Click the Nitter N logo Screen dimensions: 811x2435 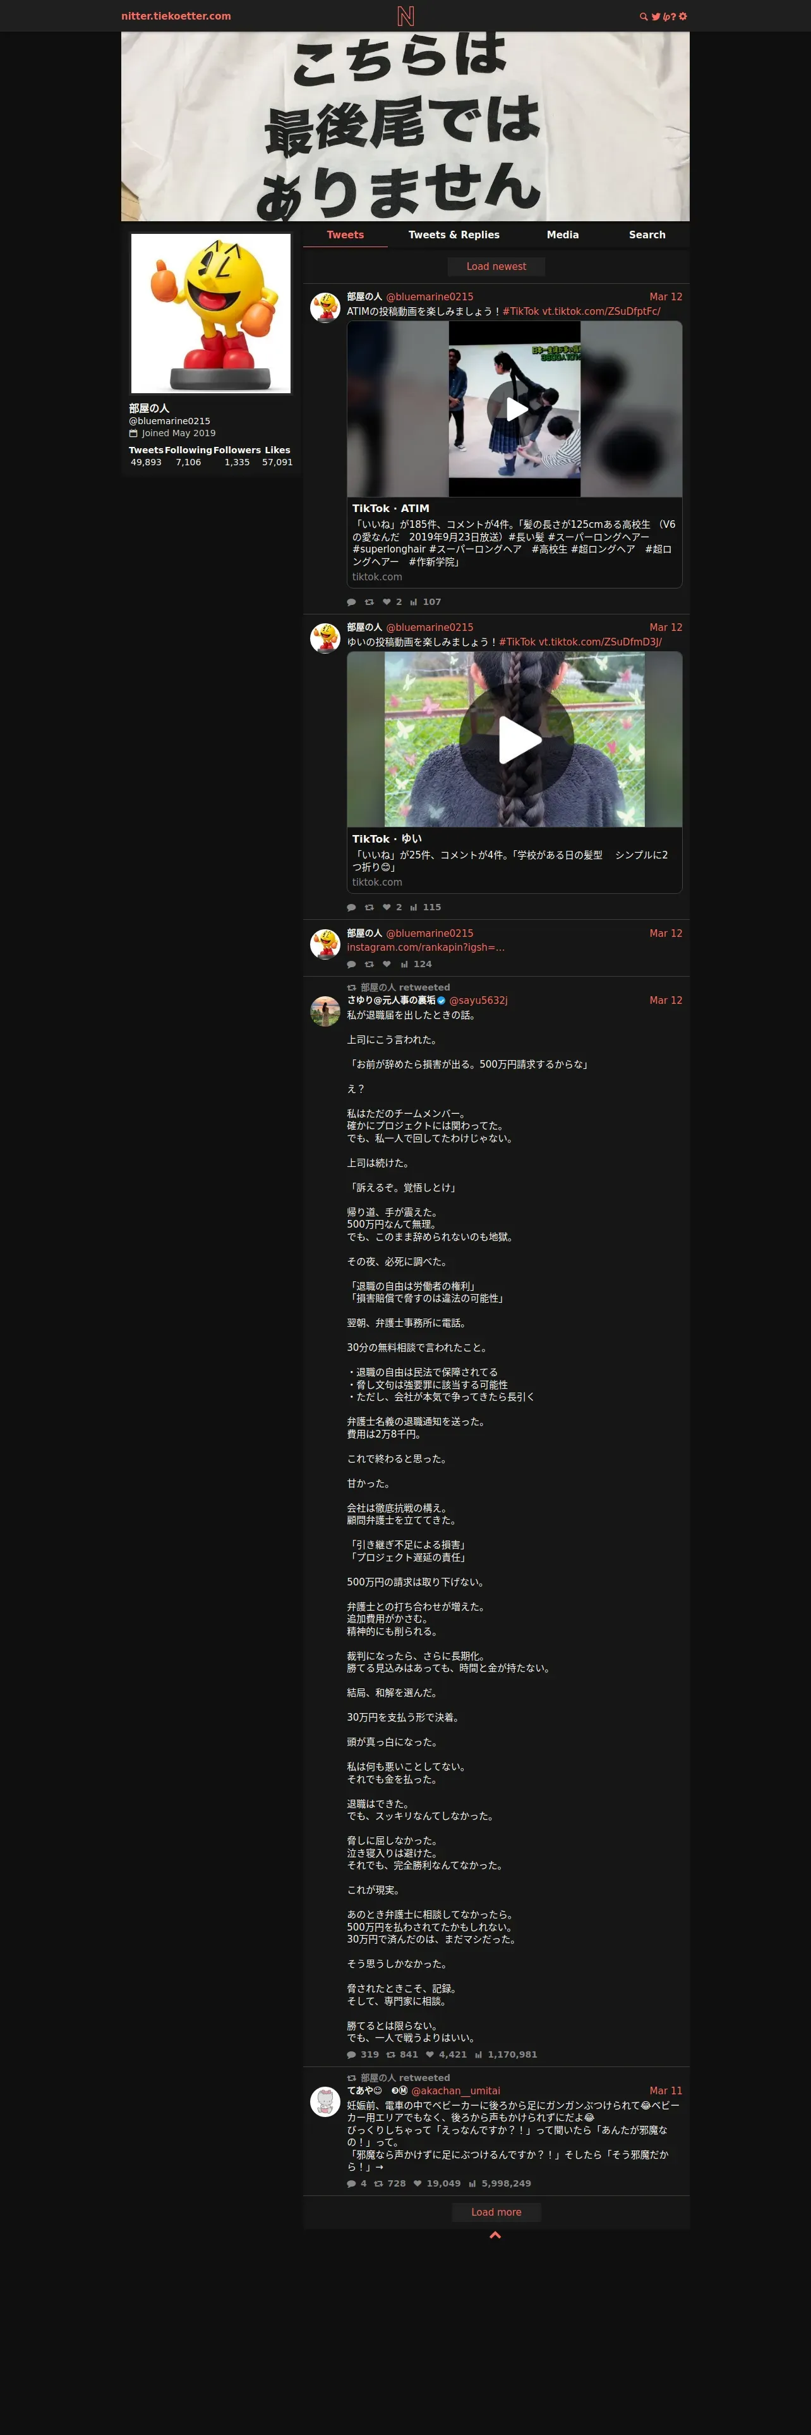(406, 16)
